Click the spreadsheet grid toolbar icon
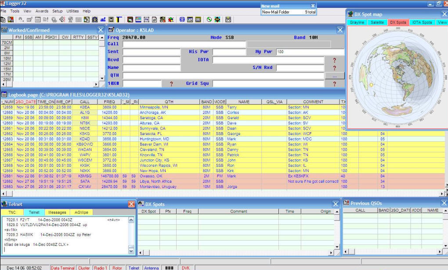The width and height of the screenshot is (448, 270). (78, 19)
